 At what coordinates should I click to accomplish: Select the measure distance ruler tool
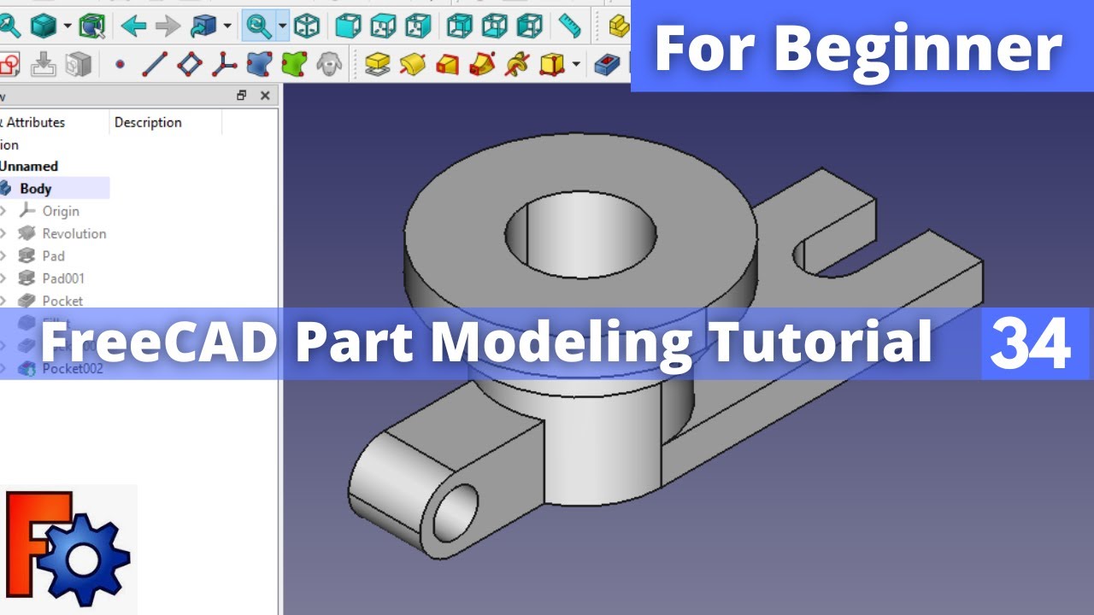[569, 26]
